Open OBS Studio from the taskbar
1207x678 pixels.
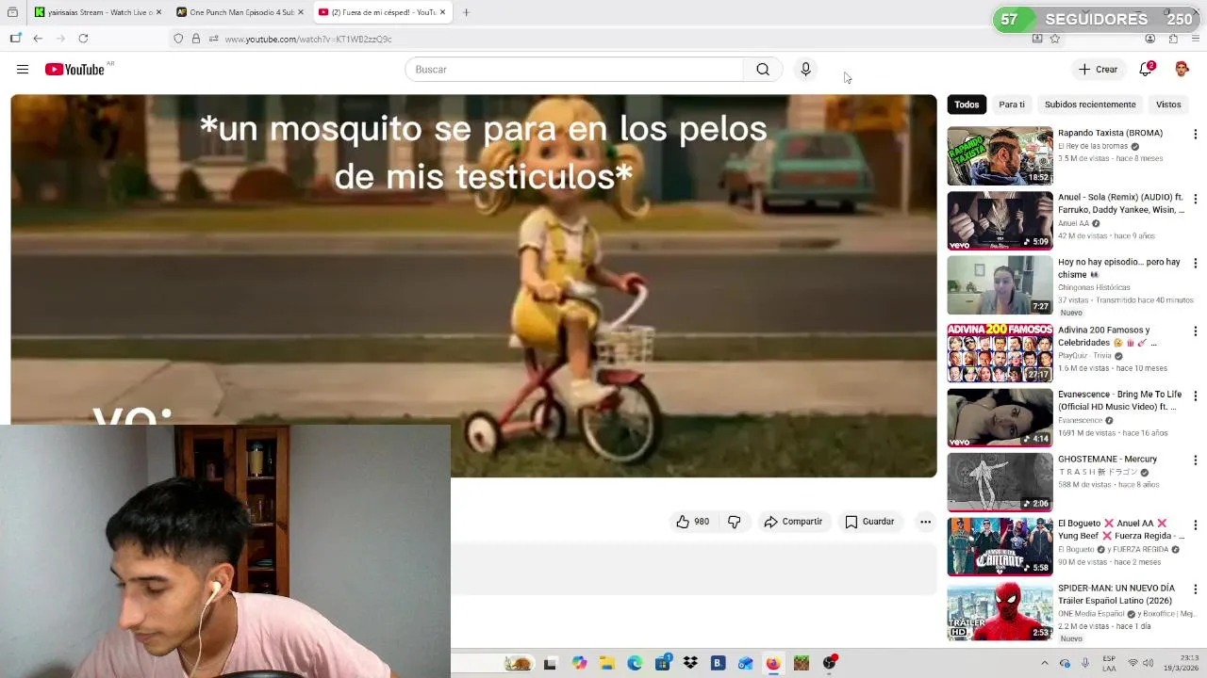(x=829, y=663)
